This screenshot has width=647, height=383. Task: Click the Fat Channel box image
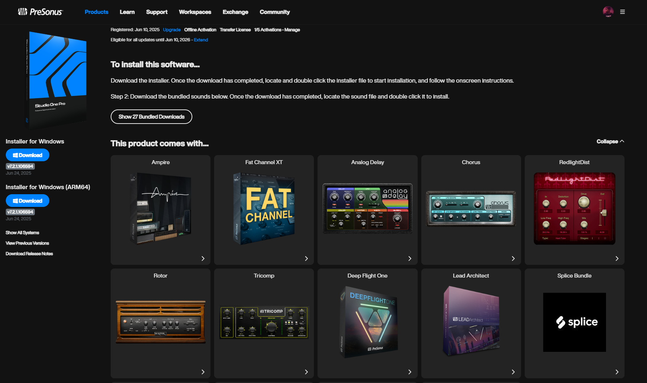264,208
